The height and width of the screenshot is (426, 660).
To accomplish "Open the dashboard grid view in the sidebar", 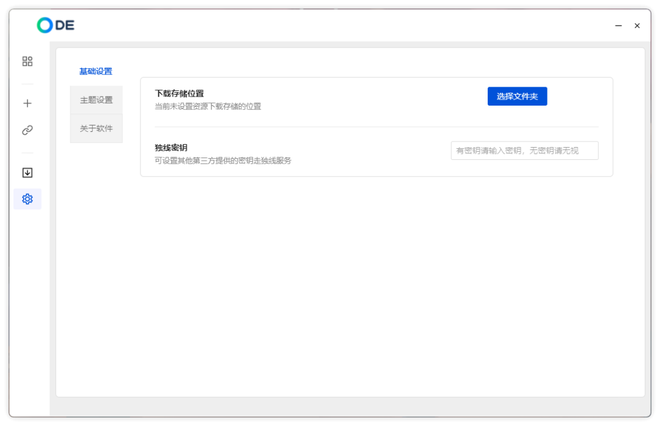I will (x=27, y=61).
